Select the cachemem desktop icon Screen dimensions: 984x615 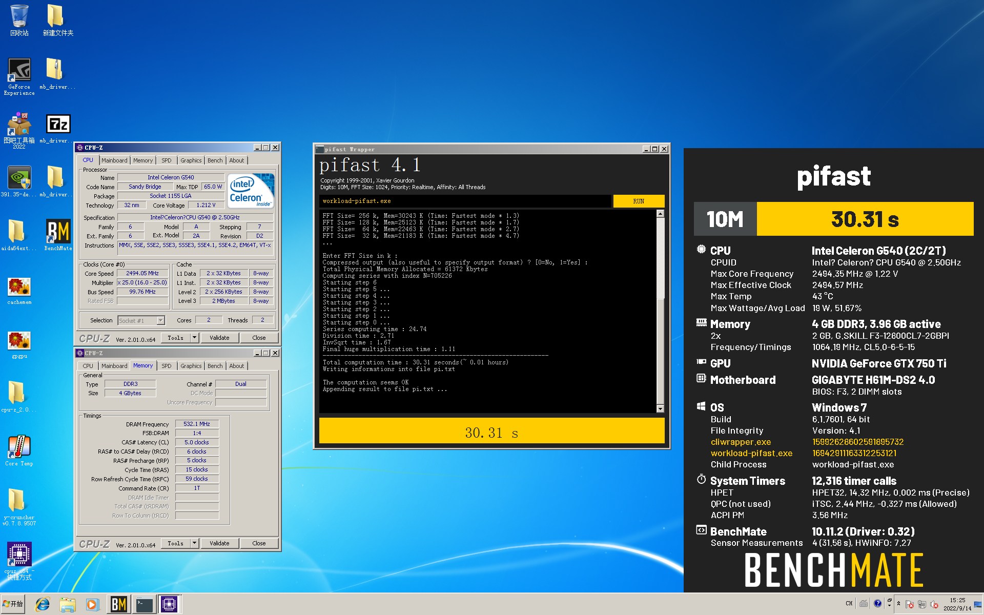click(x=19, y=290)
